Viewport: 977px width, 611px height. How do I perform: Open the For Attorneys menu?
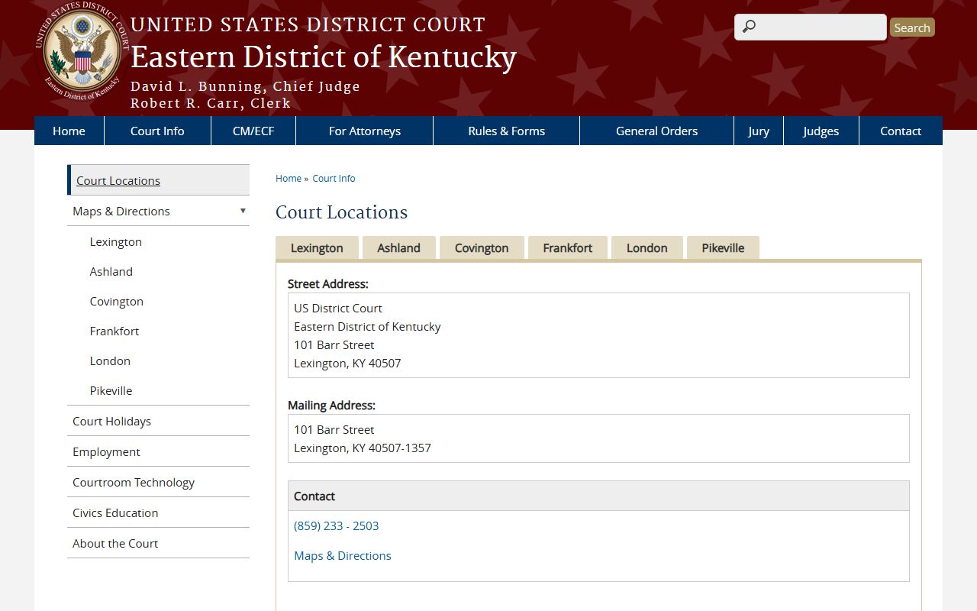[365, 131]
